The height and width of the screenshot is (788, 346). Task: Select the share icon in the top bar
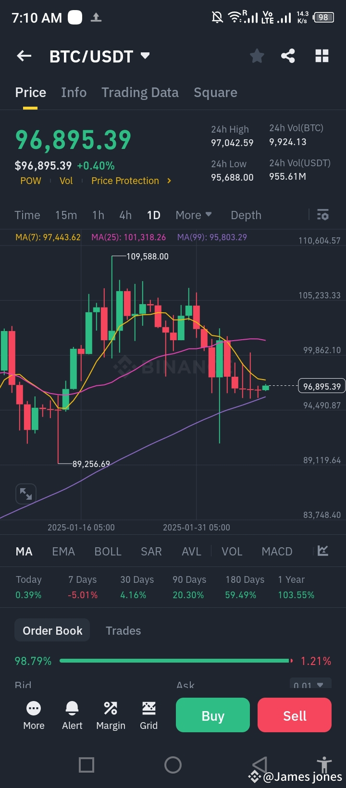pyautogui.click(x=288, y=56)
